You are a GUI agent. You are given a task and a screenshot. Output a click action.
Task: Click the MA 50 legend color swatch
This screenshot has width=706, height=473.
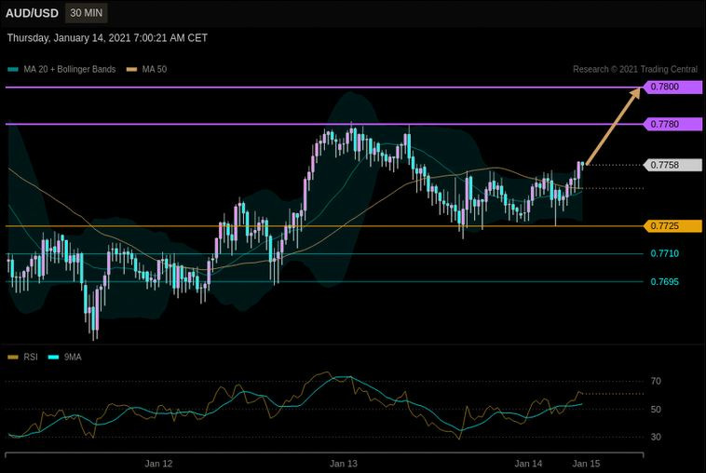pos(131,69)
